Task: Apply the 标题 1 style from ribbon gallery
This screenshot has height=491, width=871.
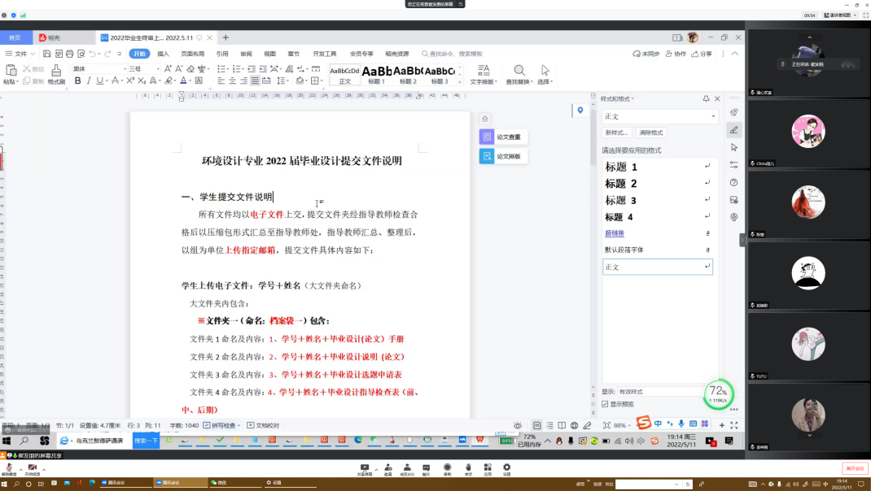Action: pos(377,75)
